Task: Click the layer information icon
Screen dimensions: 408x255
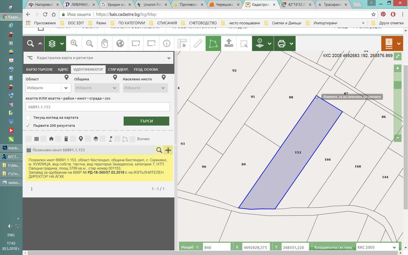Action: [260, 44]
